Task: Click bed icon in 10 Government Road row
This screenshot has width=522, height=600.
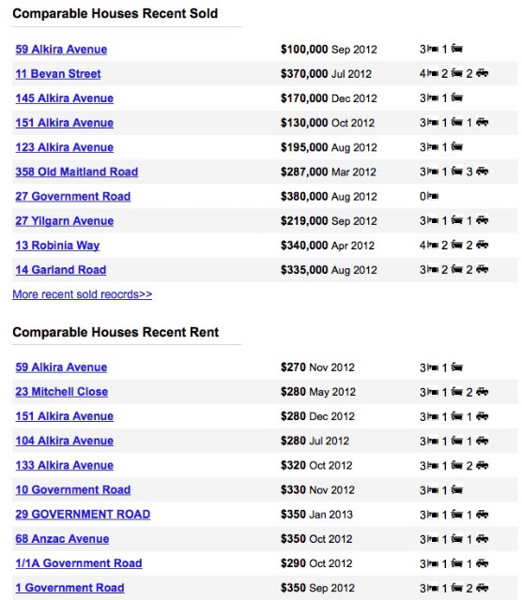Action: click(x=433, y=489)
